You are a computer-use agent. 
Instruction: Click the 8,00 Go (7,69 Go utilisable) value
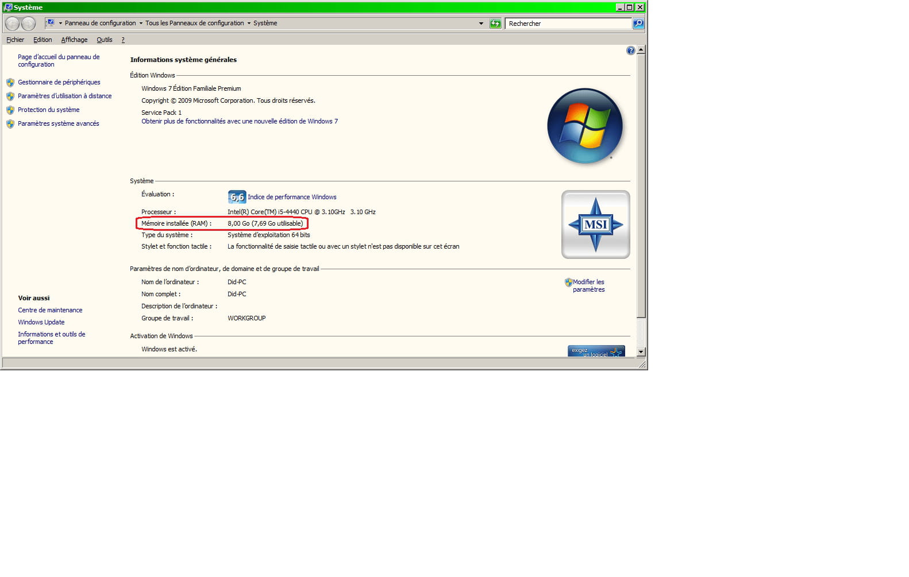[x=265, y=223]
